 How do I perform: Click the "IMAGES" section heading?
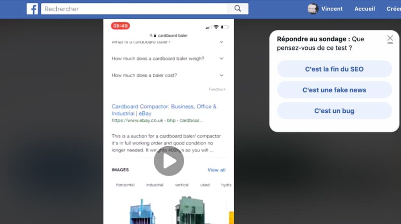tap(120, 170)
